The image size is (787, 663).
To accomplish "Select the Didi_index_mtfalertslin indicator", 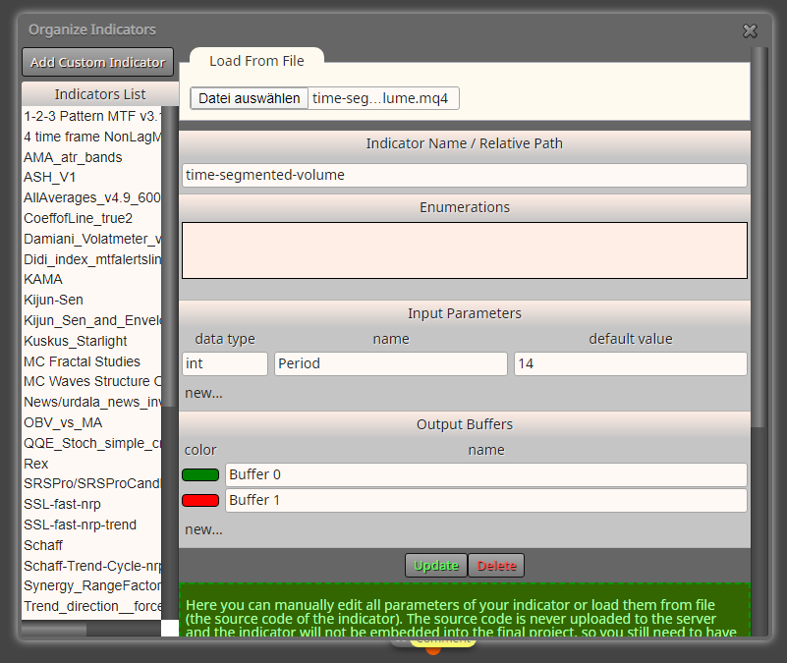I will point(91,259).
